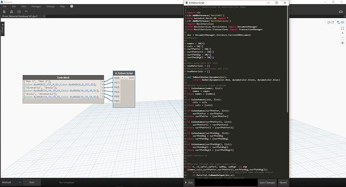346x187 pixels.
Task: Click the zoom in plus icon
Action: pyautogui.click(x=342, y=33)
